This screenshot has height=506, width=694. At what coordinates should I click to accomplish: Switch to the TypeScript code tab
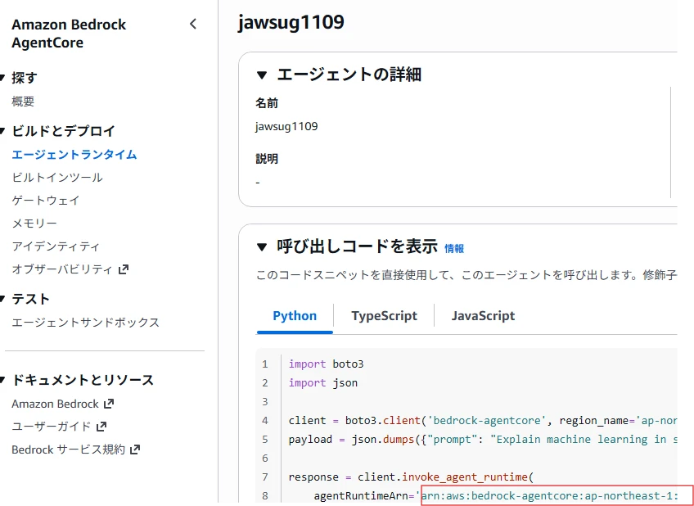point(384,316)
